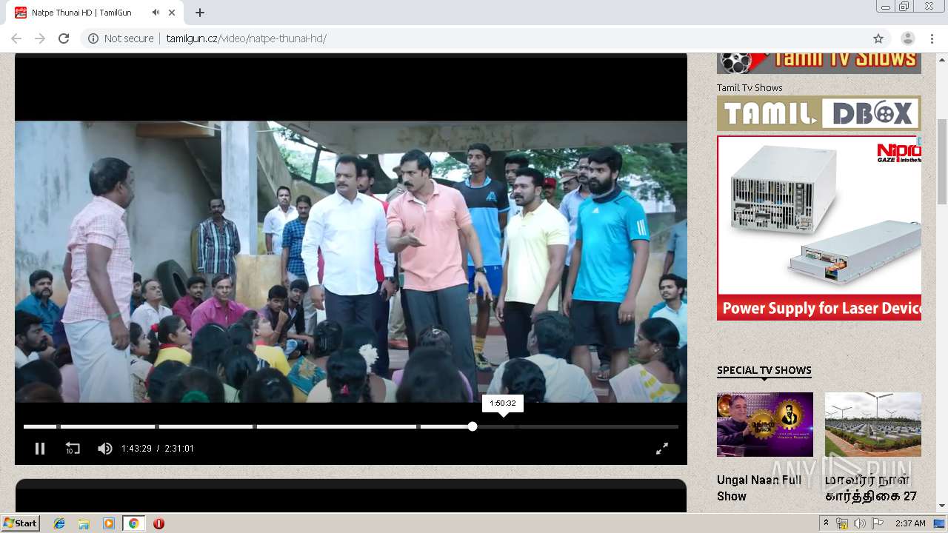The width and height of the screenshot is (948, 533).
Task: Open Chrome profile avatar menu
Action: 908,38
